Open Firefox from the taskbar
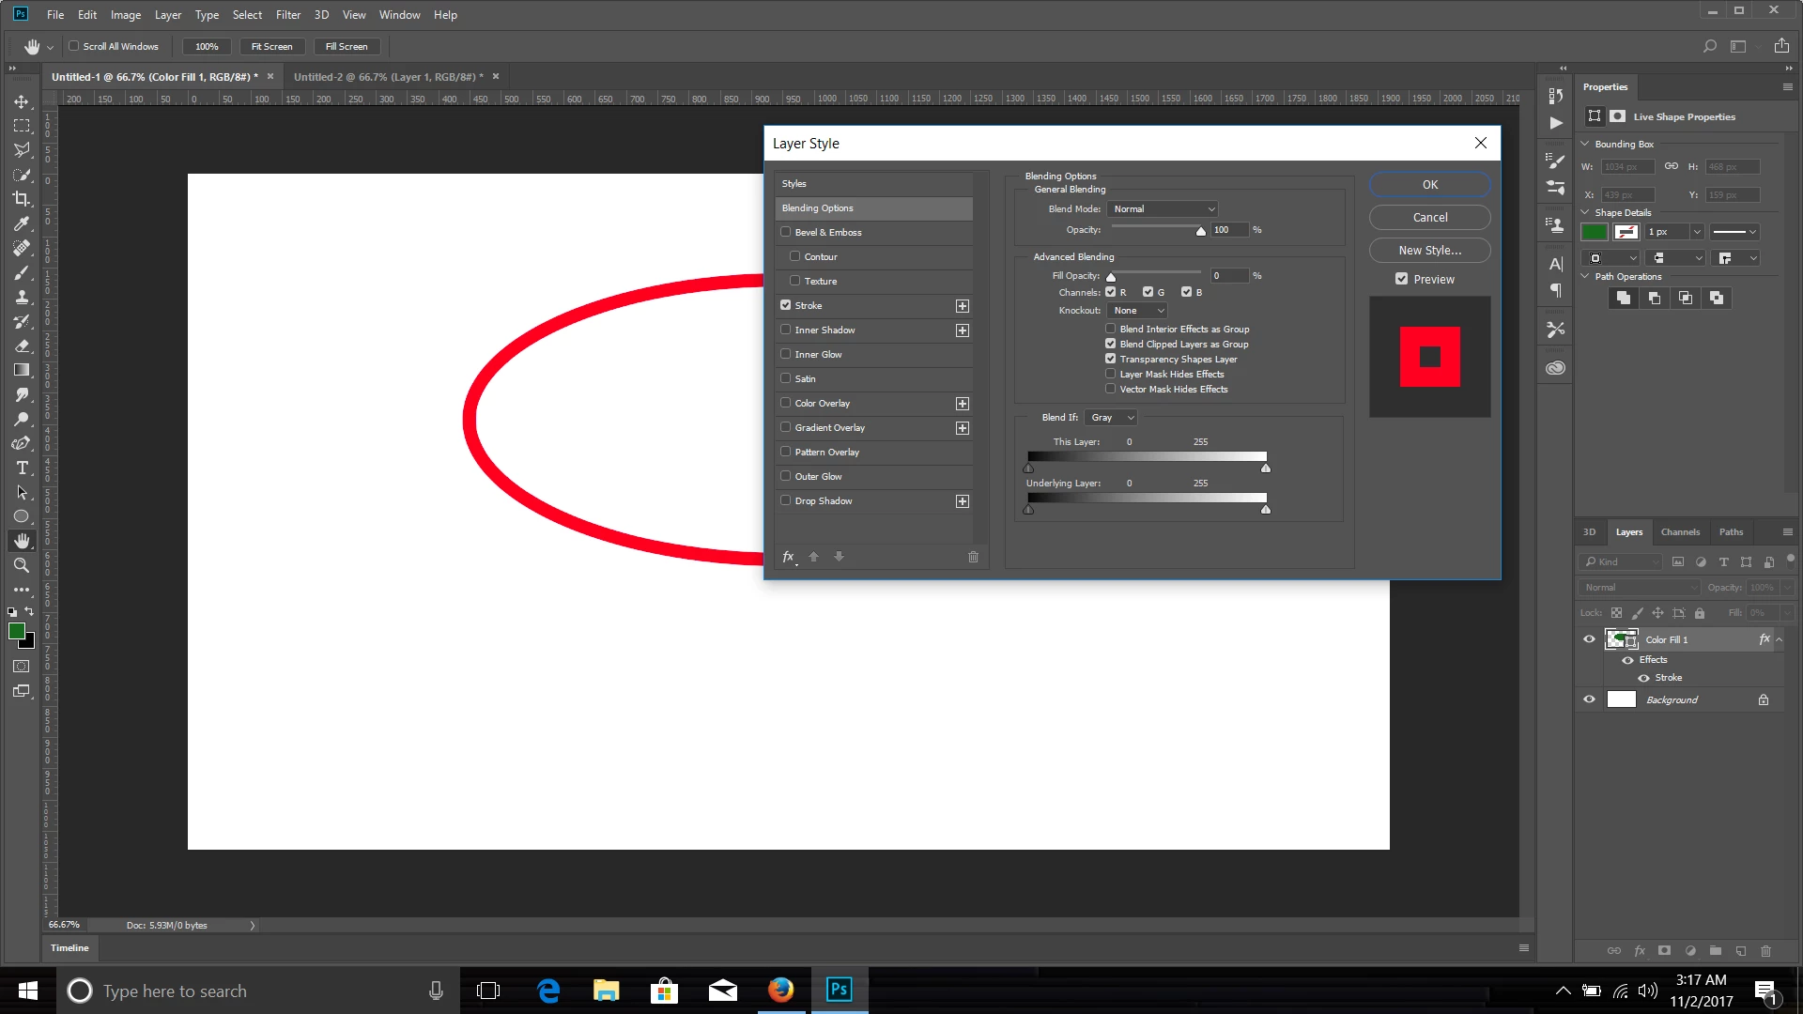Viewport: 1803px width, 1014px height. coord(780,991)
